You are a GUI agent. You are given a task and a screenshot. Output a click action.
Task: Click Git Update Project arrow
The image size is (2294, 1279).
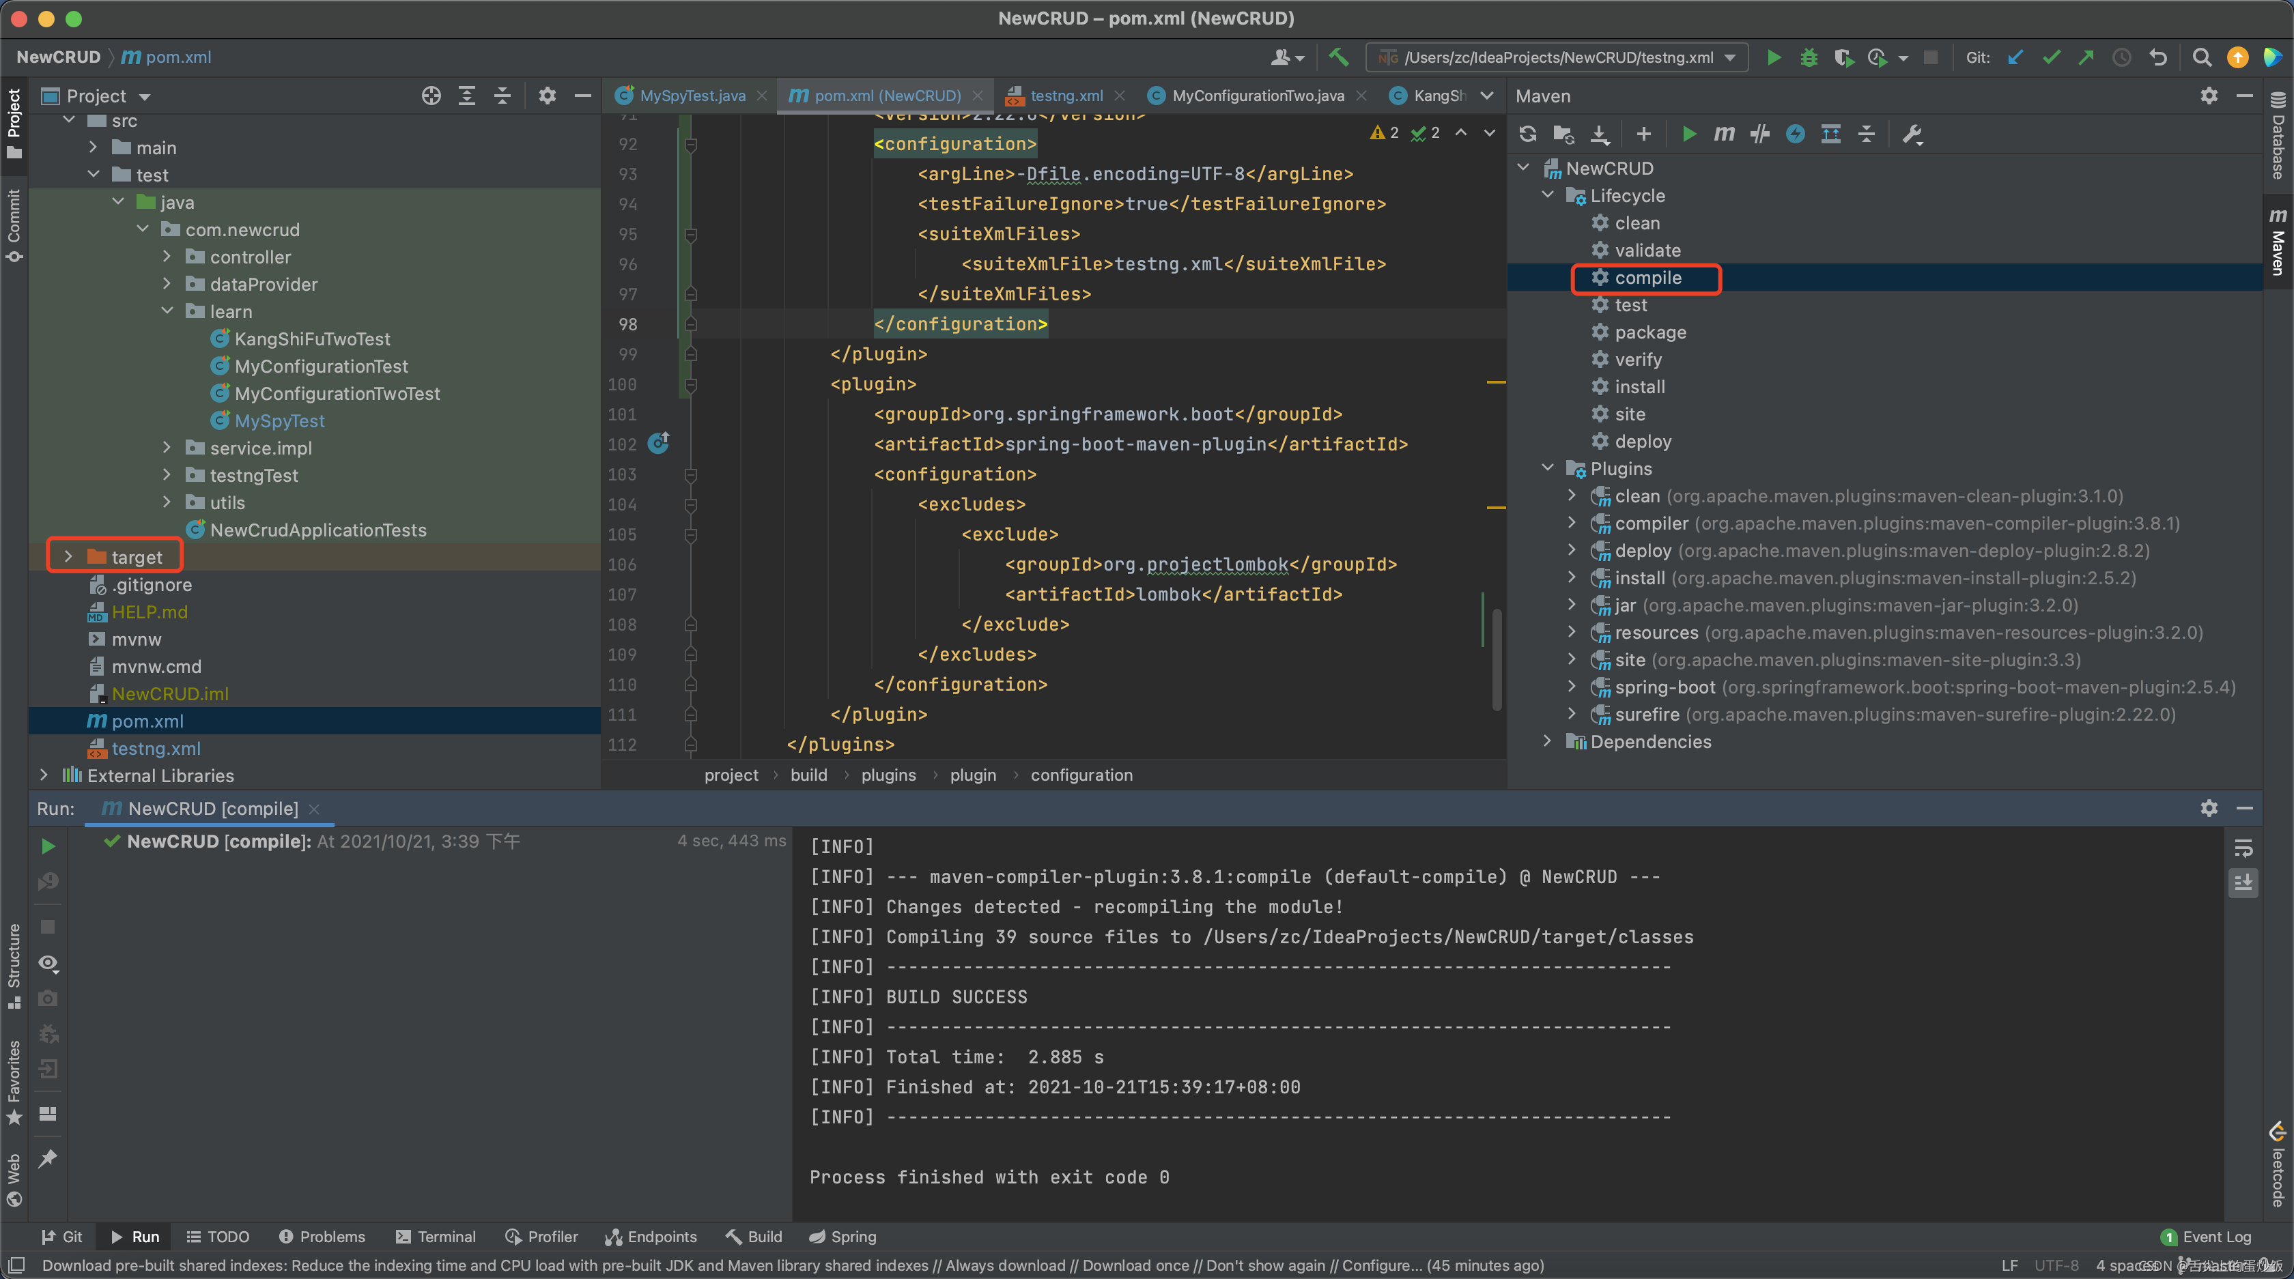2015,57
